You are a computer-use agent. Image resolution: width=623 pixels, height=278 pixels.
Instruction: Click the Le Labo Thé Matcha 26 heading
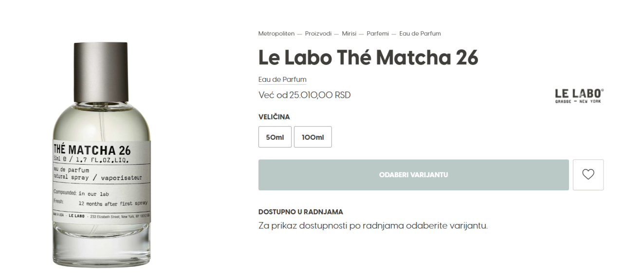(x=368, y=57)
